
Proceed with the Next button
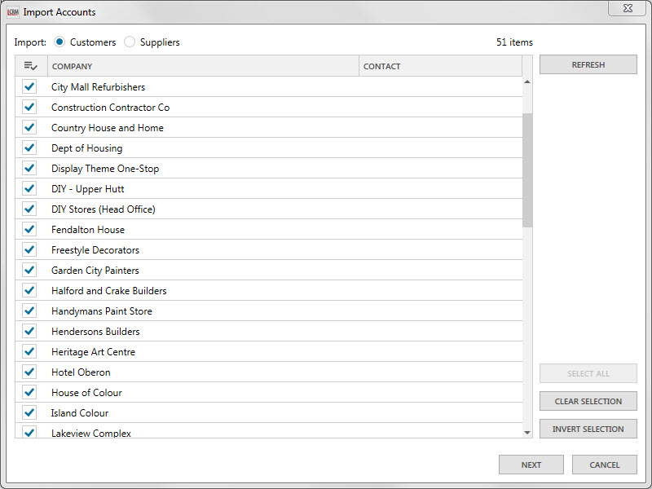coord(531,465)
